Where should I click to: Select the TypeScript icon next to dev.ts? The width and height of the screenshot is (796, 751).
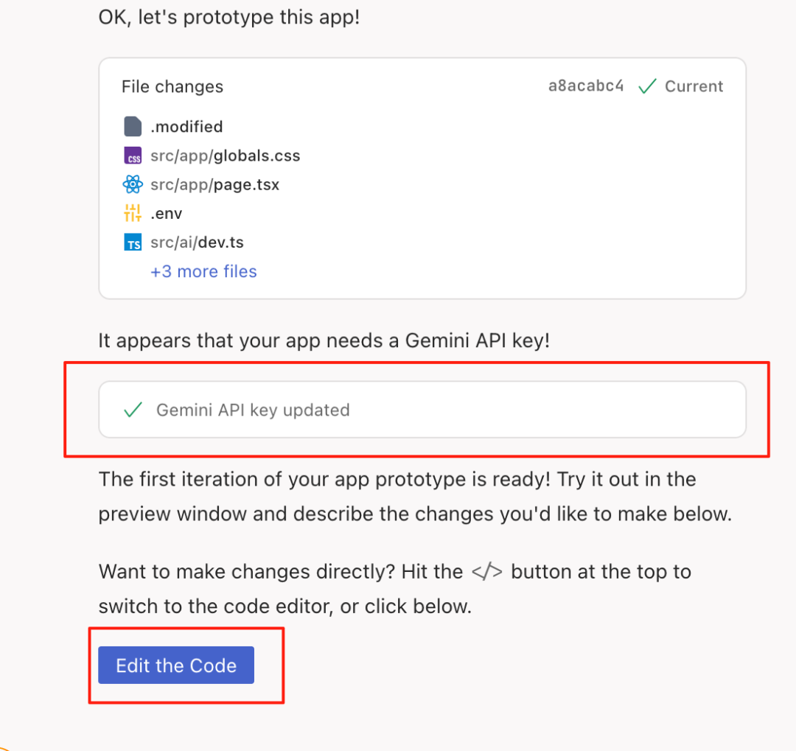133,242
